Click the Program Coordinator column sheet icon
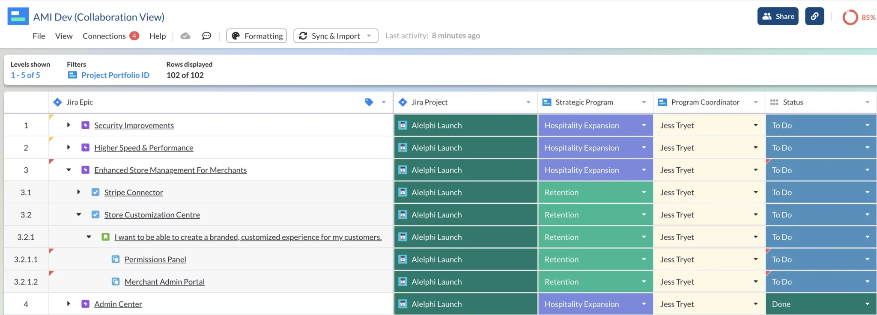 (662, 102)
